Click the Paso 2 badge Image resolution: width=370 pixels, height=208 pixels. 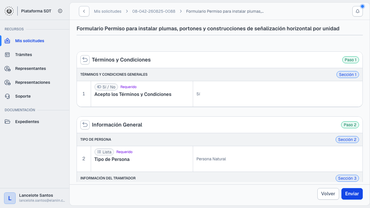click(x=350, y=125)
